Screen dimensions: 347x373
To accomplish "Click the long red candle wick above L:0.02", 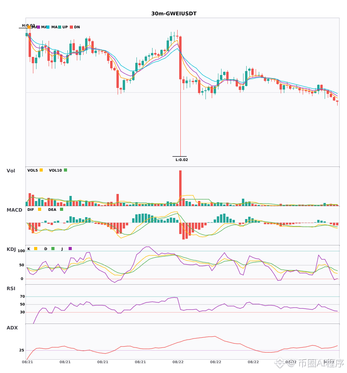I will 180,118.
